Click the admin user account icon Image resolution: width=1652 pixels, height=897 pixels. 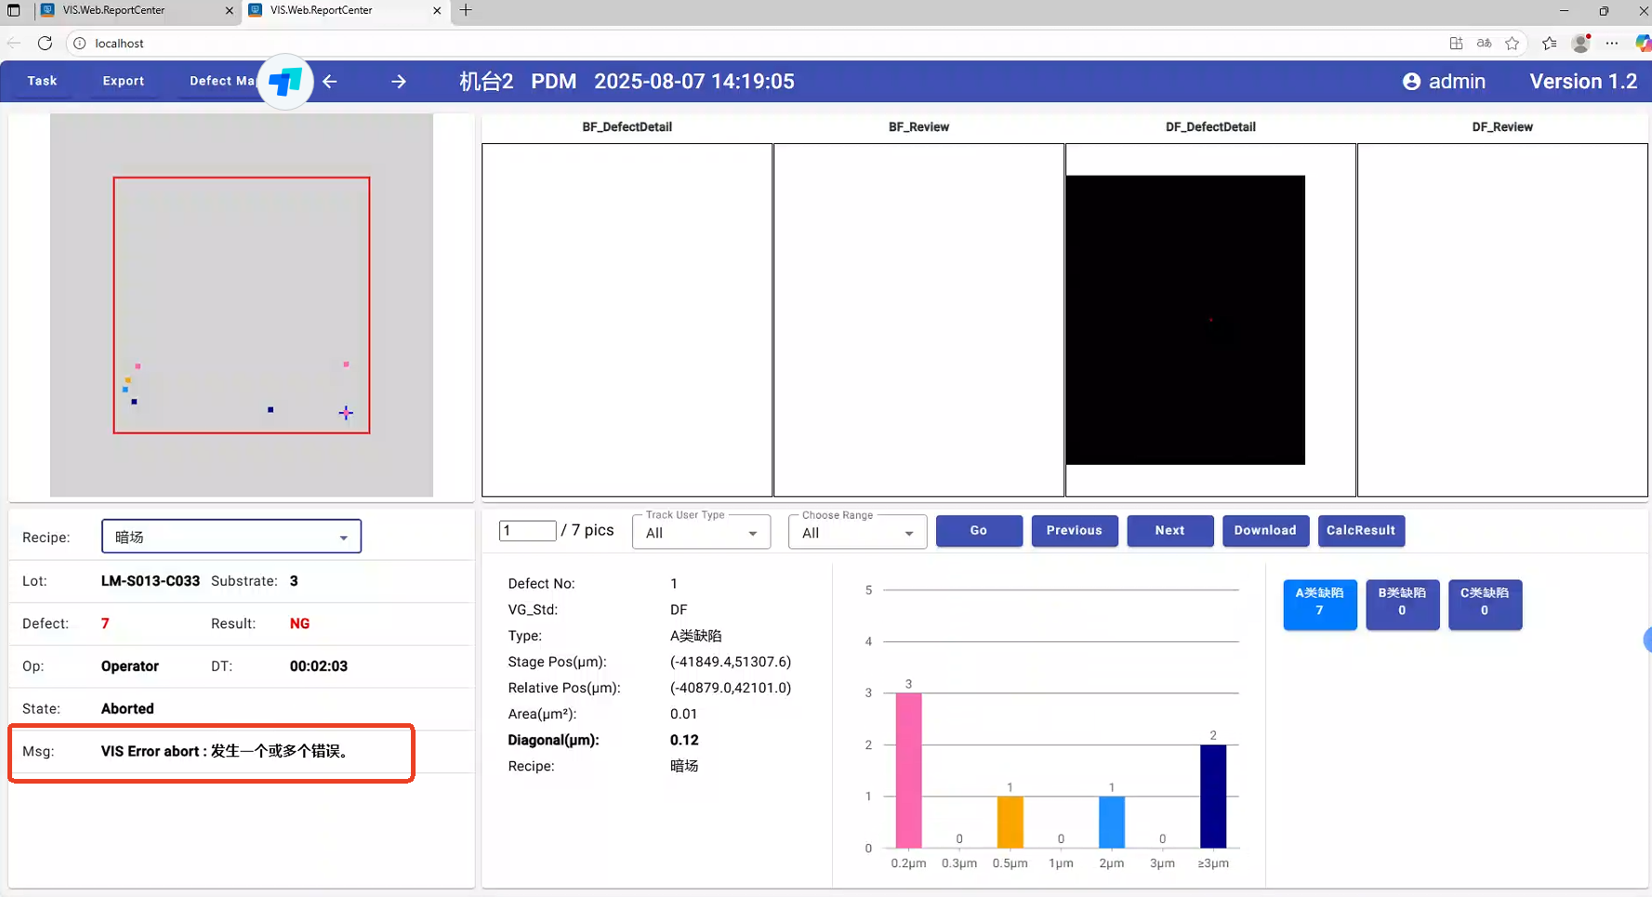click(x=1411, y=82)
